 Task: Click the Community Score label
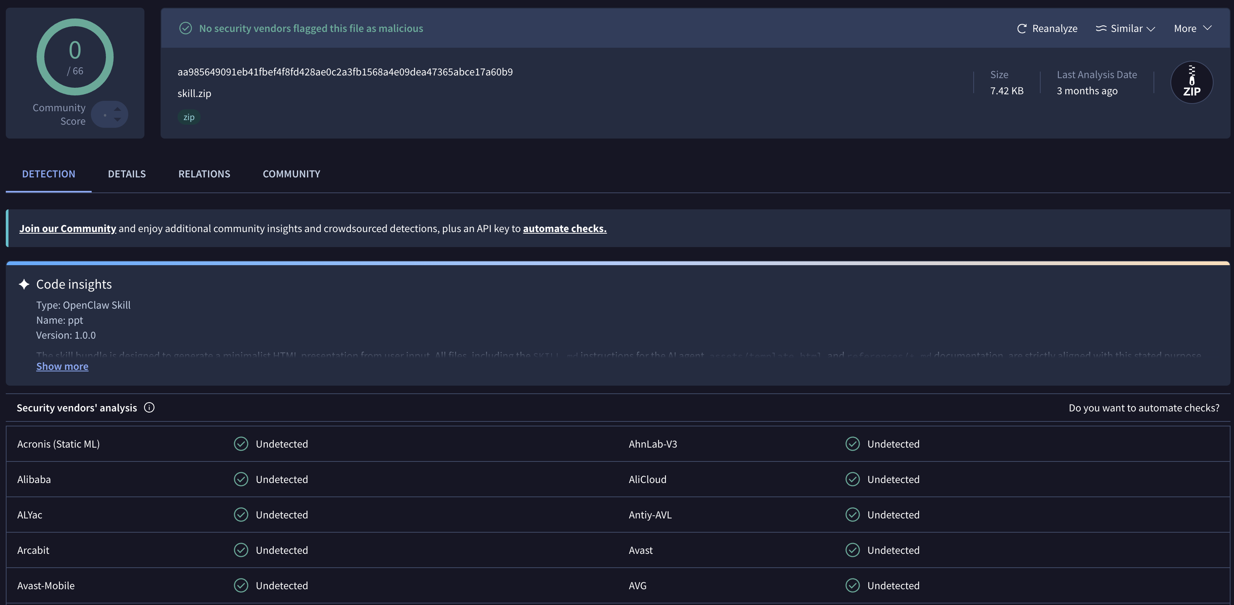point(59,114)
